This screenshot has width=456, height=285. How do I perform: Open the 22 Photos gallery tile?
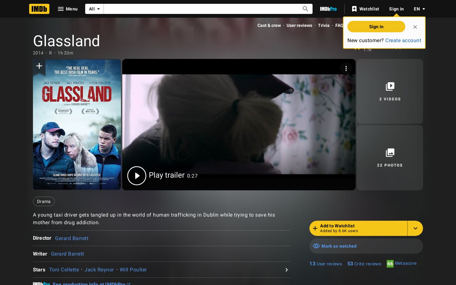(390, 158)
